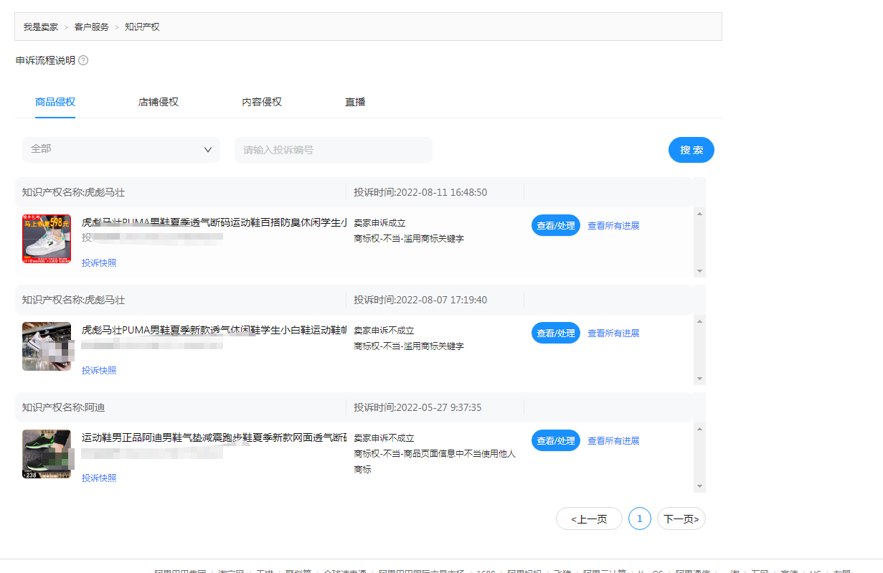Viewport: 883px width, 573px height.
Task: Open 查看所有进展 for the 阿迪 complaint
Action: coord(613,440)
